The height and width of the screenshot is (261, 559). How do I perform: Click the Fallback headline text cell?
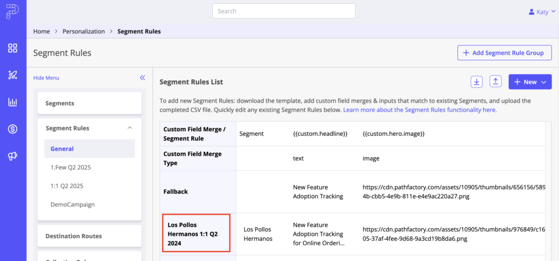(318, 192)
